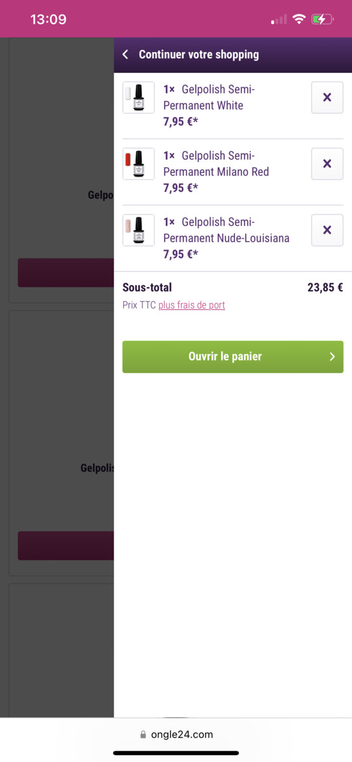Select Continuer votre shopping header text
Image resolution: width=352 pixels, height=762 pixels.
[199, 55]
